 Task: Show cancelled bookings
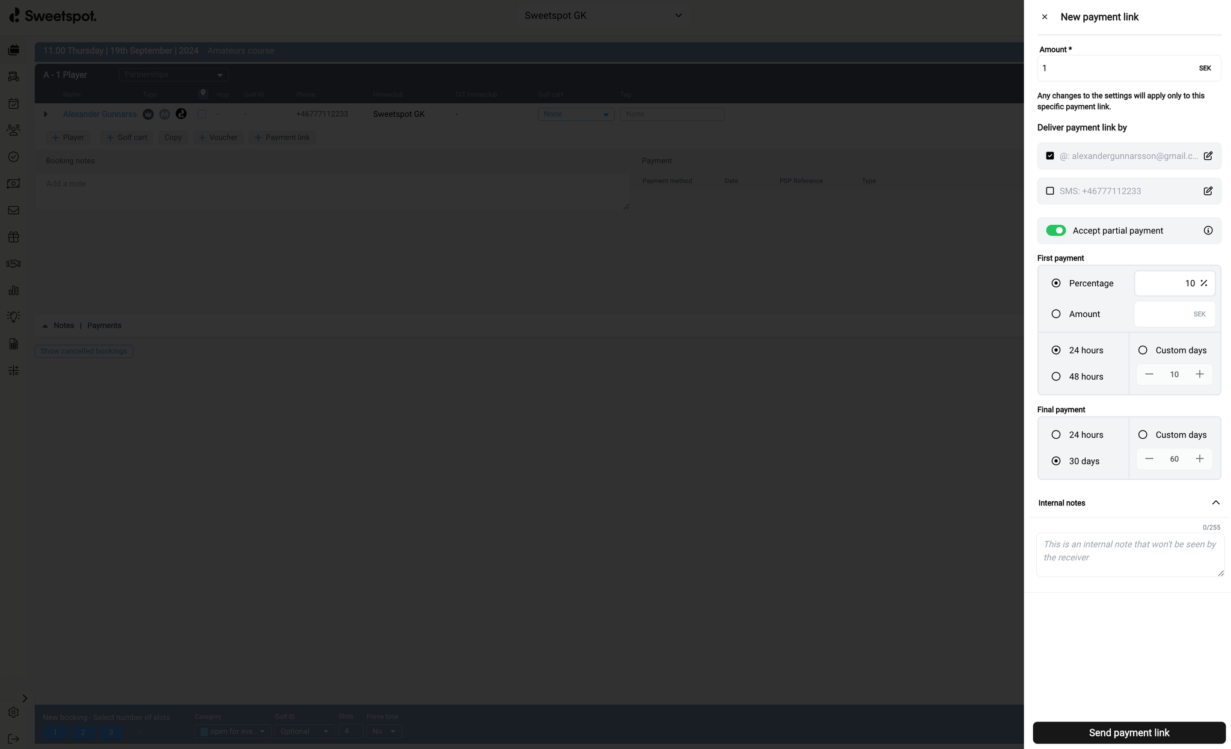click(84, 351)
